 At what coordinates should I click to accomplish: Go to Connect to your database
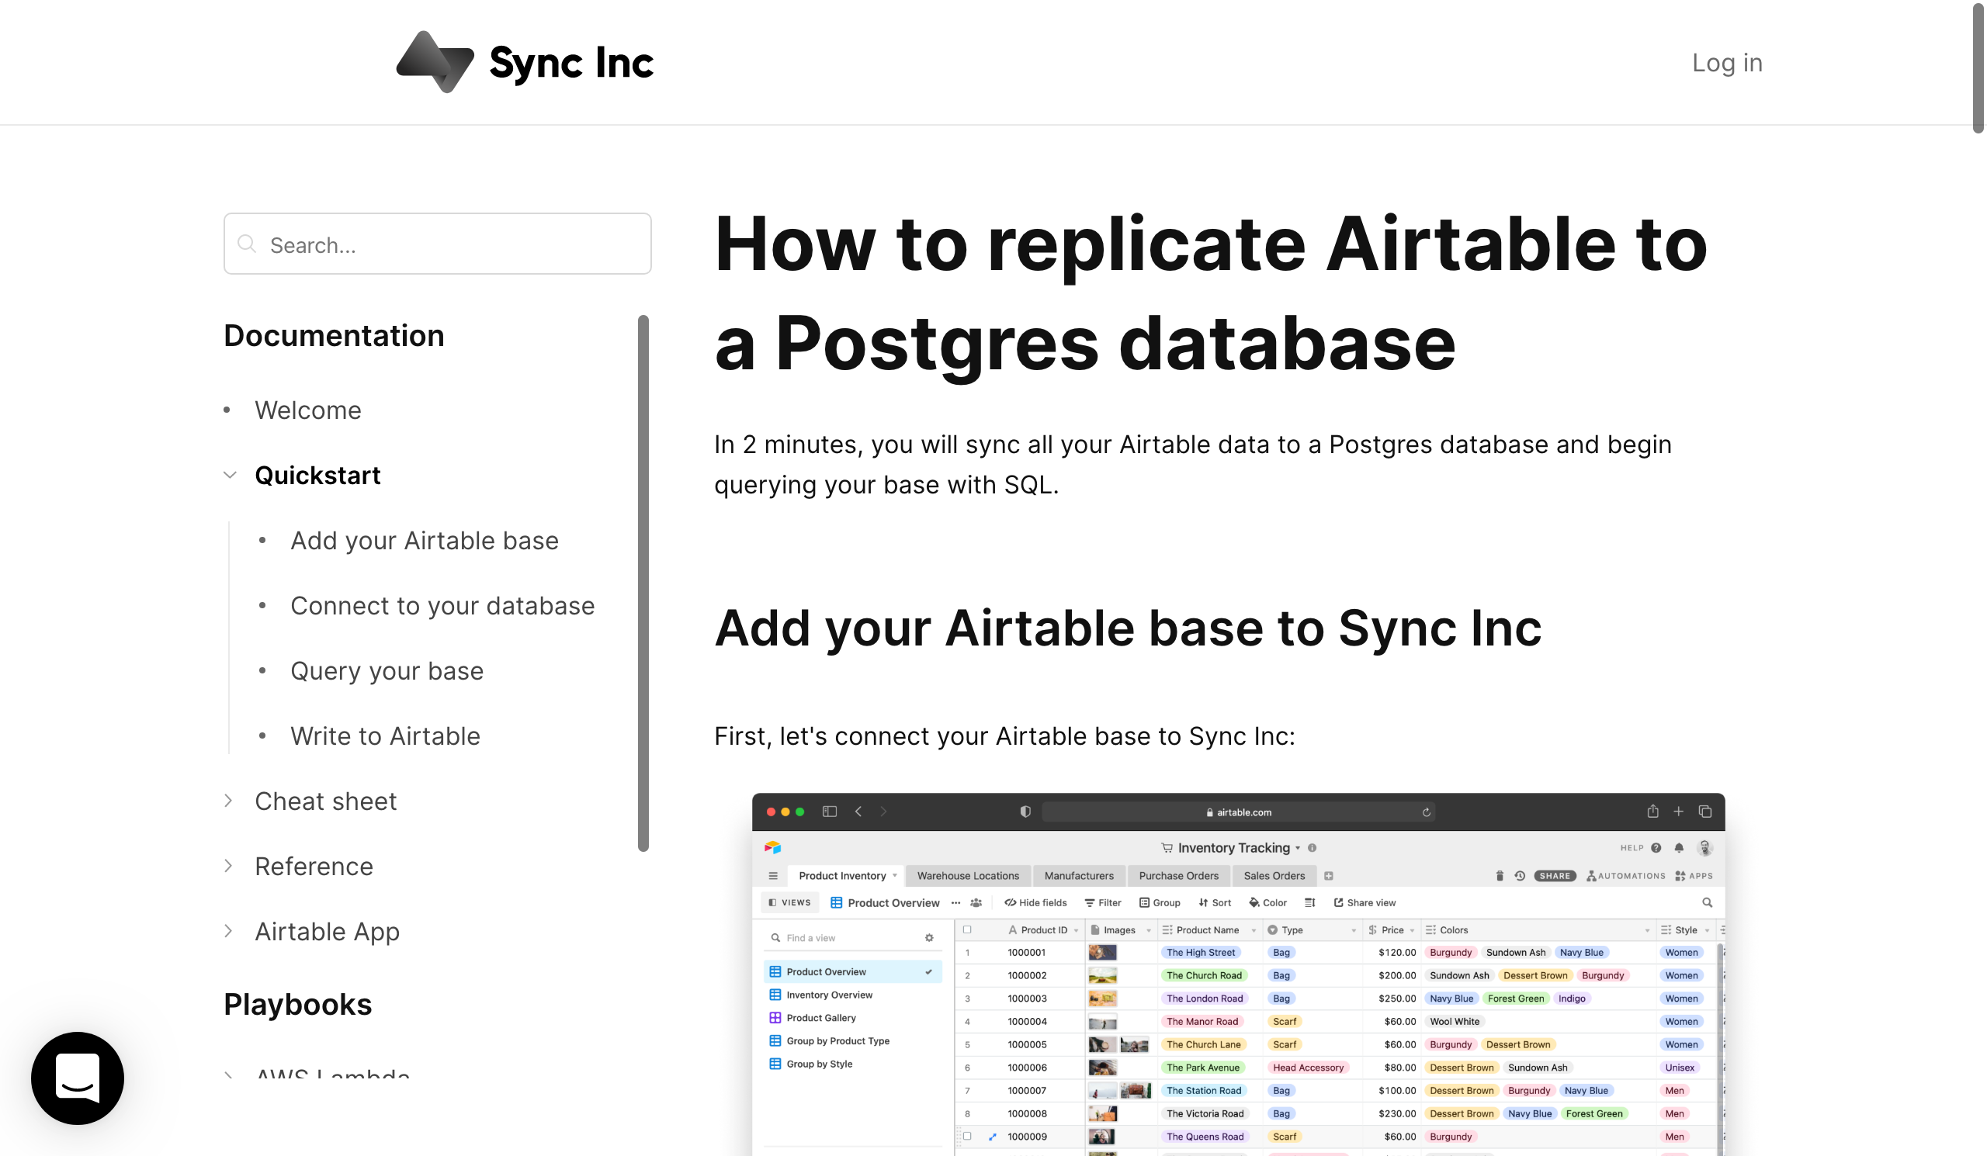click(x=442, y=605)
